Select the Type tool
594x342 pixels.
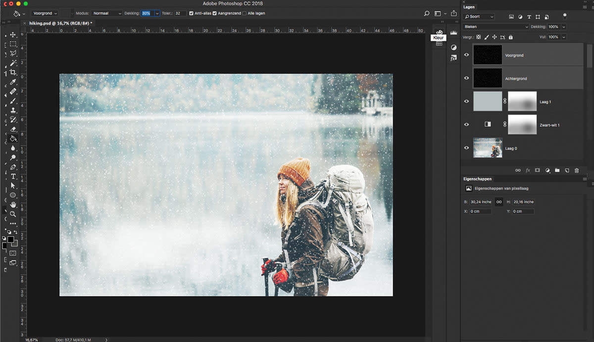click(x=13, y=176)
